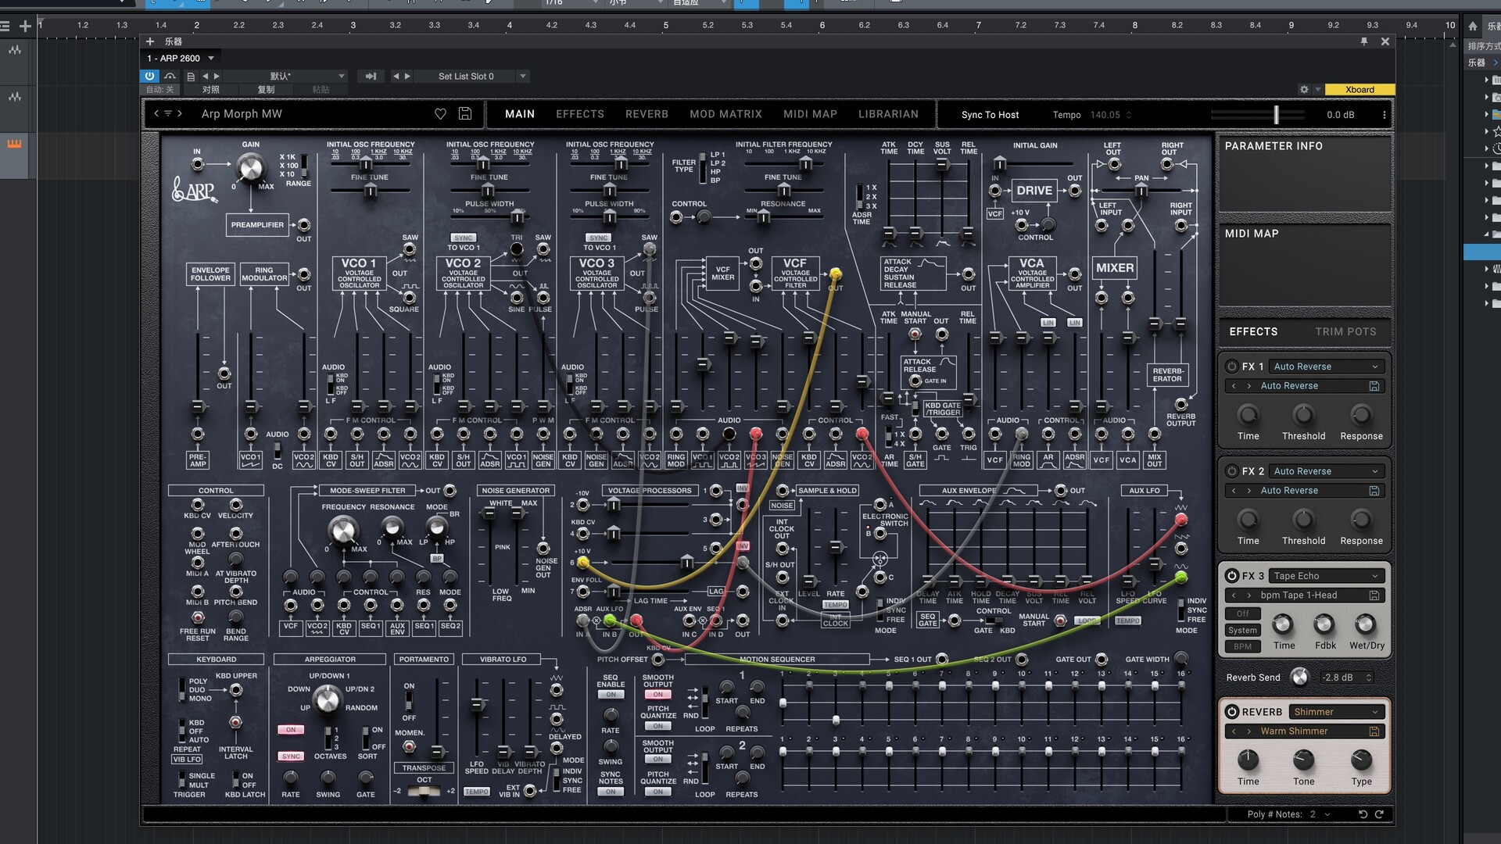Go to the next synth preset arrow
The height and width of the screenshot is (844, 1501).
(180, 113)
